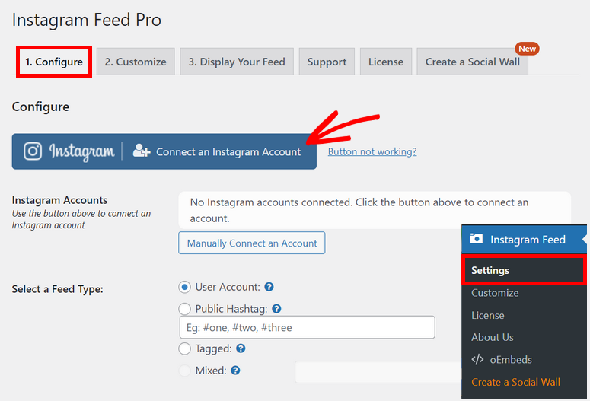Open Customize in the sidebar menu
This screenshot has width=590, height=401.
[x=495, y=293]
